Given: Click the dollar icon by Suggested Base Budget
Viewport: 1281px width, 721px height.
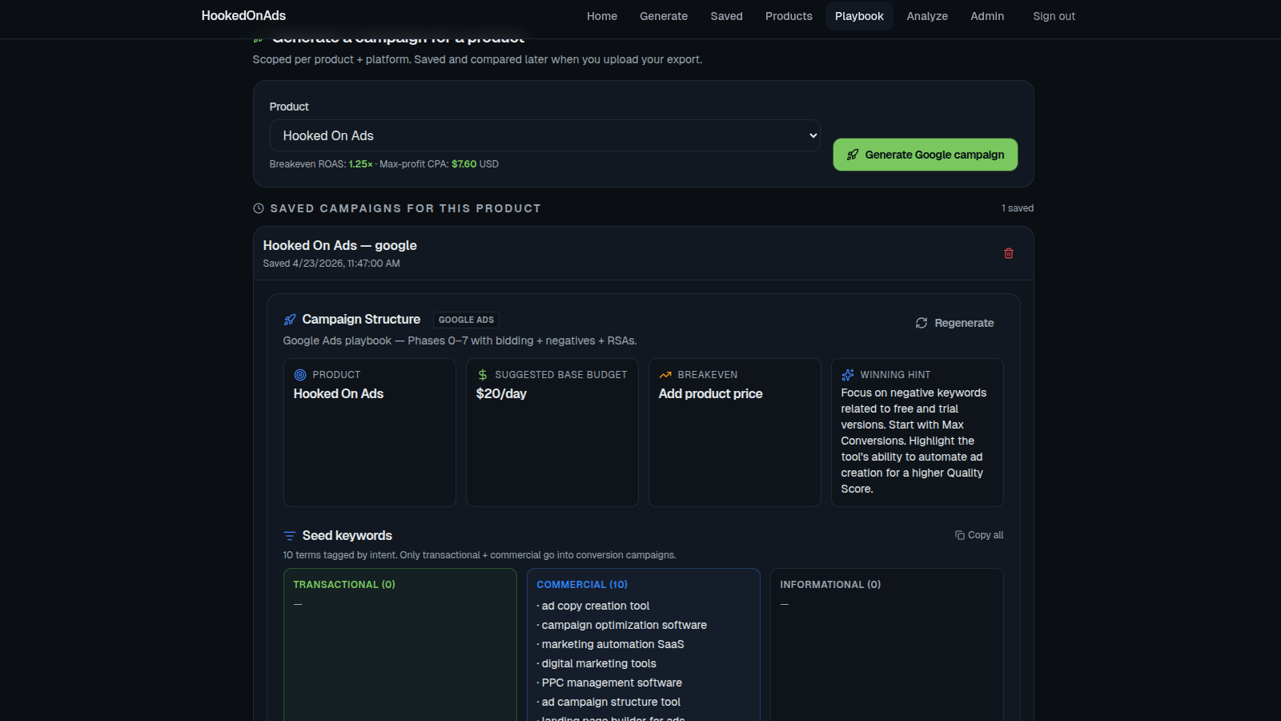Looking at the screenshot, I should coord(483,375).
